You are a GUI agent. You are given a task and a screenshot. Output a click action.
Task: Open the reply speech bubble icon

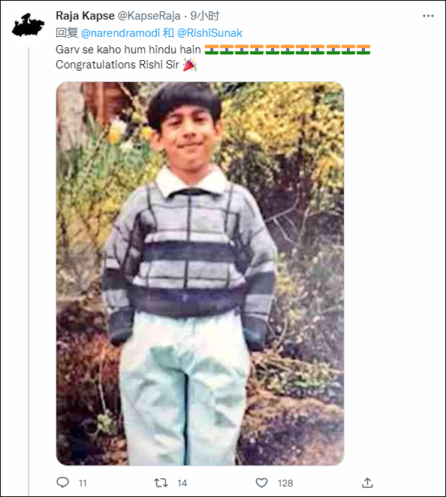pos(62,483)
